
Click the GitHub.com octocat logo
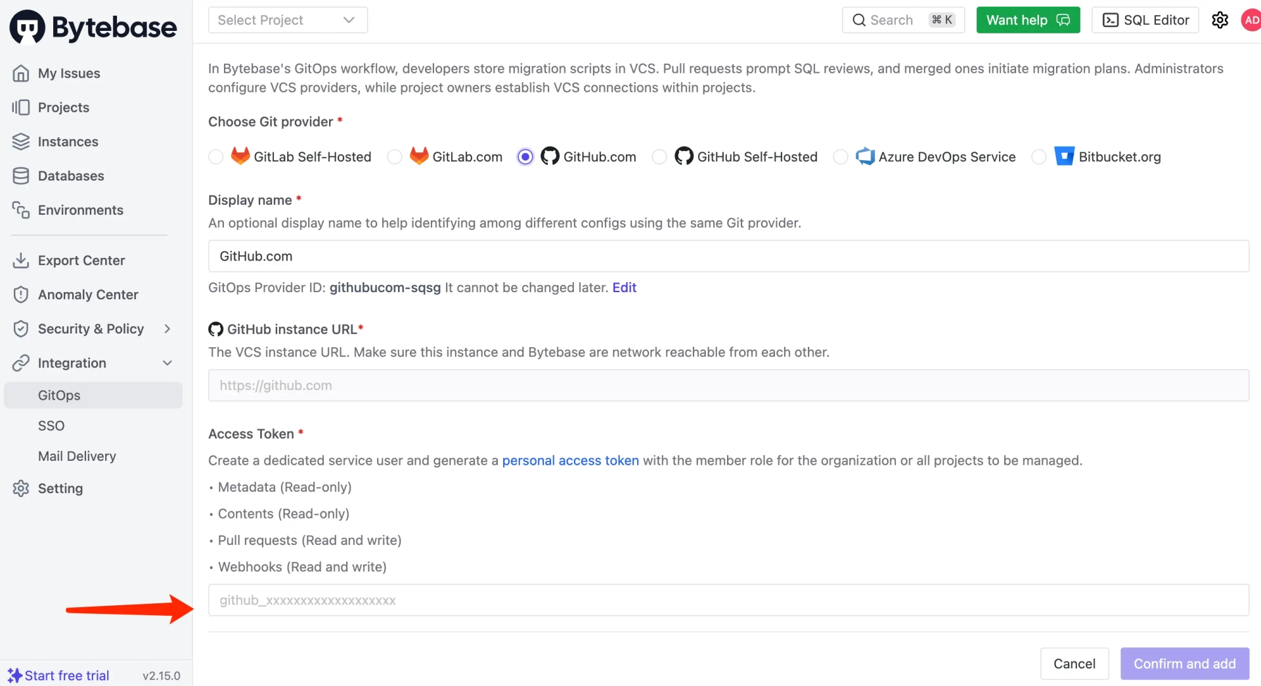pos(550,156)
